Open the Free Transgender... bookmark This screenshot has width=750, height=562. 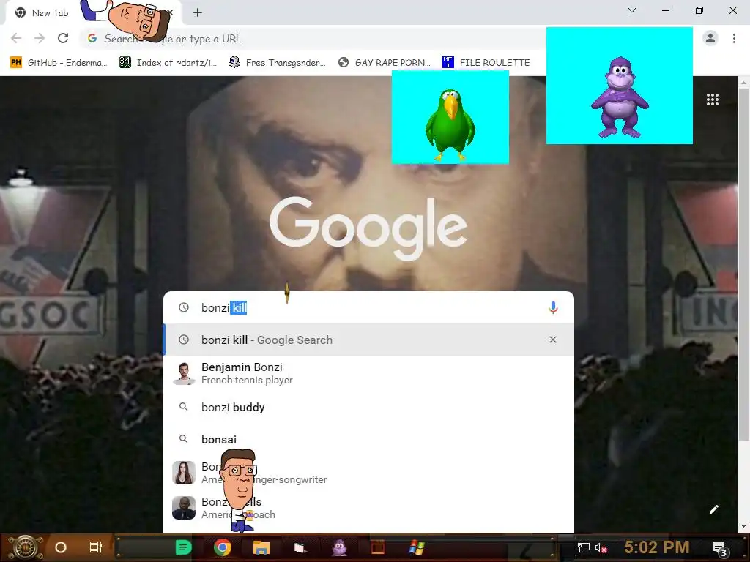(278, 63)
